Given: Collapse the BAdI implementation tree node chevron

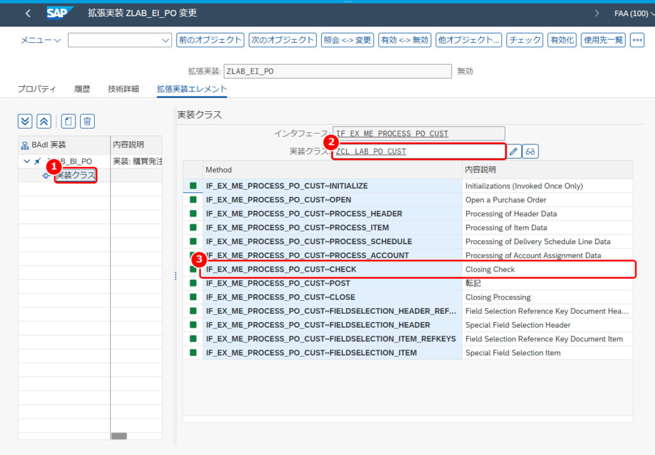Looking at the screenshot, I should (27, 161).
